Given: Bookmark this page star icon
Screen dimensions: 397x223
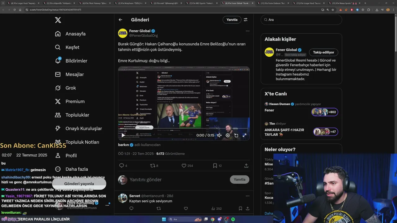Looking at the screenshot, I should pyautogui.click(x=333, y=10).
